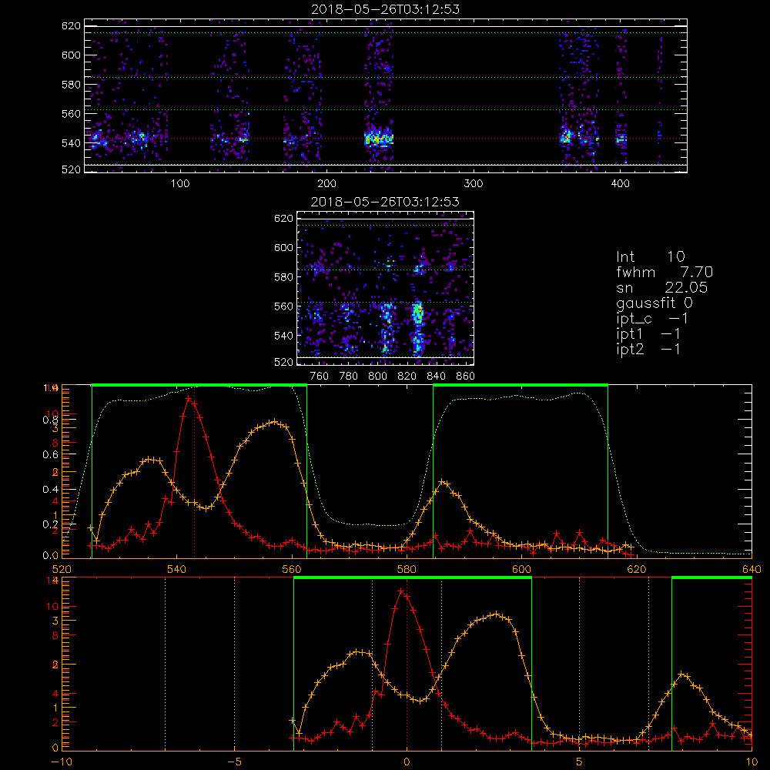Click the y-axis label 580 of the middle spectrogram

[x=283, y=277]
